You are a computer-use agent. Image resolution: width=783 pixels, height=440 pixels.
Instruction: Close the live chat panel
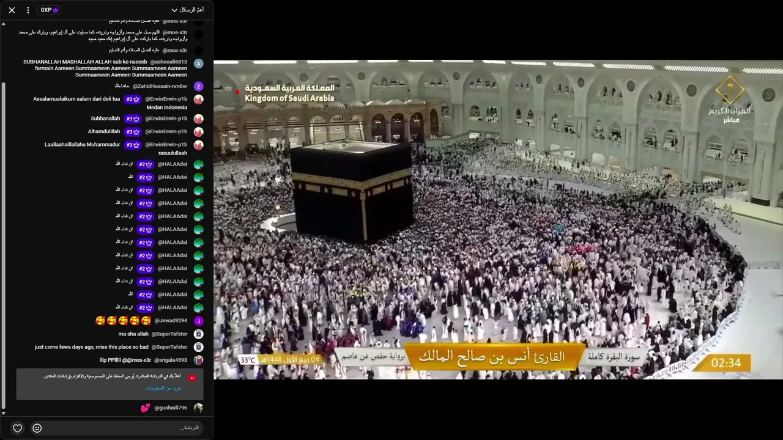pyautogui.click(x=12, y=10)
